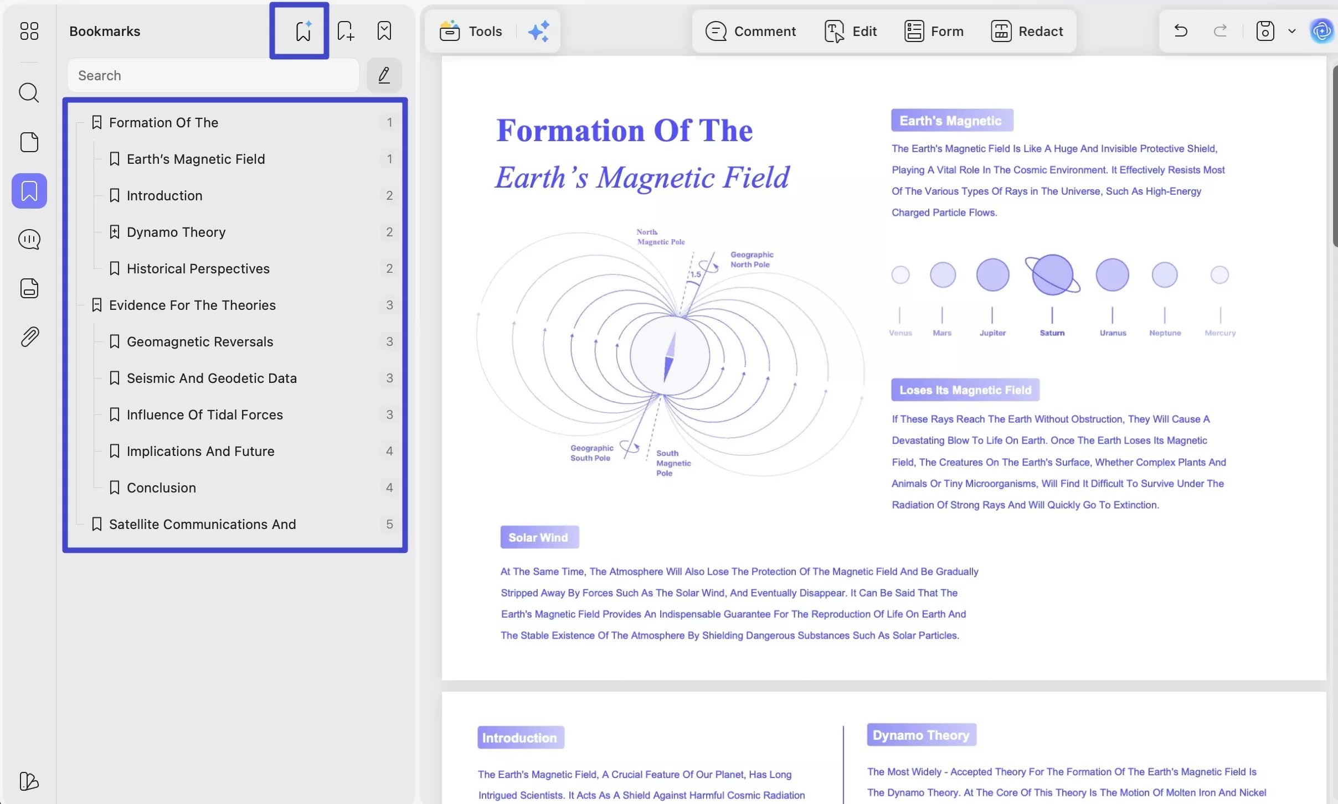Click the dashboard grid icon at top left
The height and width of the screenshot is (804, 1338).
point(29,31)
